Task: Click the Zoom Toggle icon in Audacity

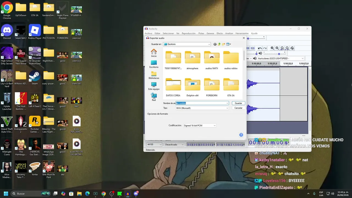Action: (292, 48)
